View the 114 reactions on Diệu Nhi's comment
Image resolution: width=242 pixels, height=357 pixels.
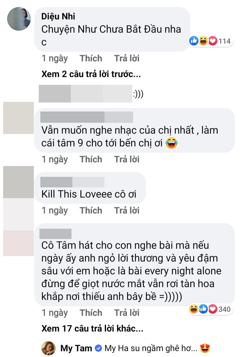(211, 41)
